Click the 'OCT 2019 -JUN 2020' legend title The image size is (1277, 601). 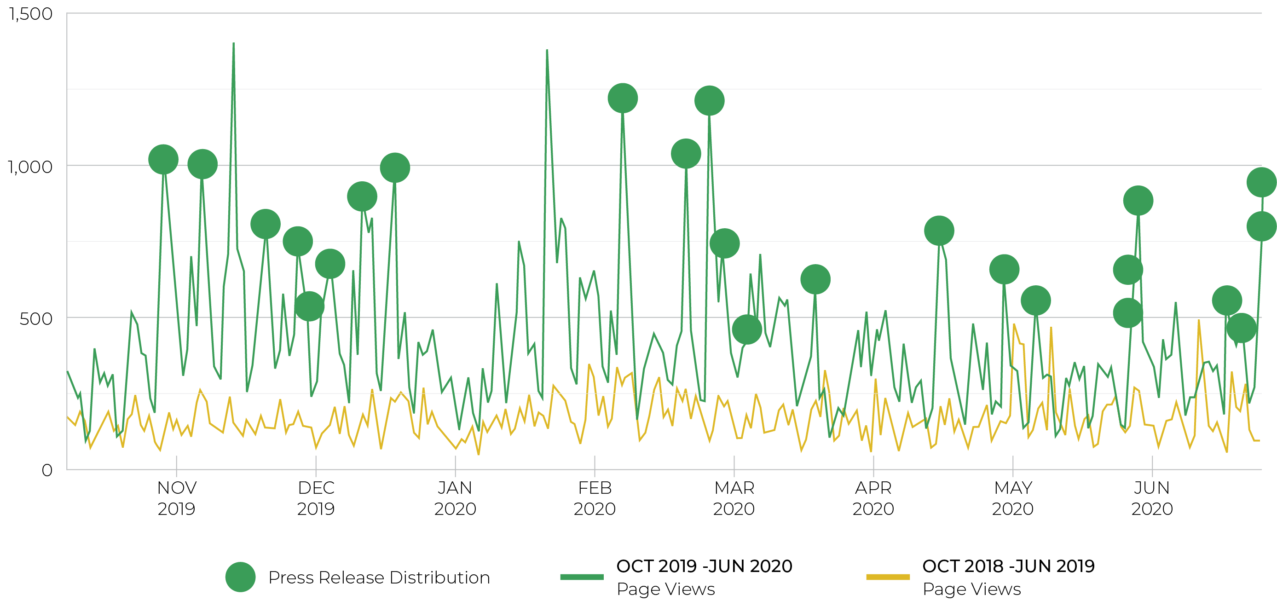705,566
